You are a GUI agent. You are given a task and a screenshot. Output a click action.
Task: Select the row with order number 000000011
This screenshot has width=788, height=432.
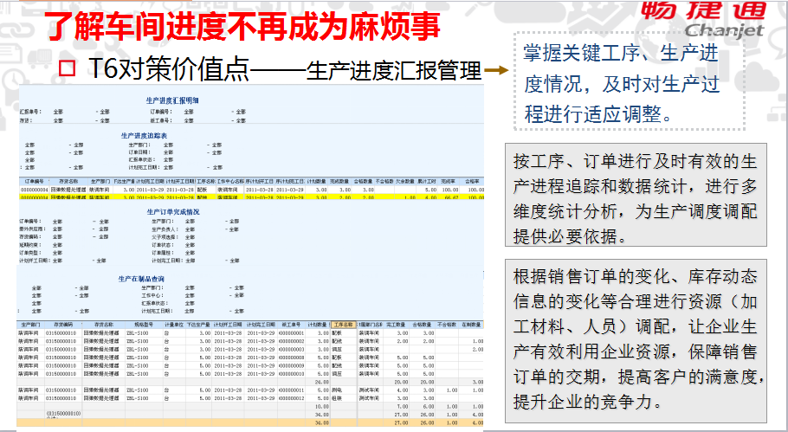(x=250, y=390)
